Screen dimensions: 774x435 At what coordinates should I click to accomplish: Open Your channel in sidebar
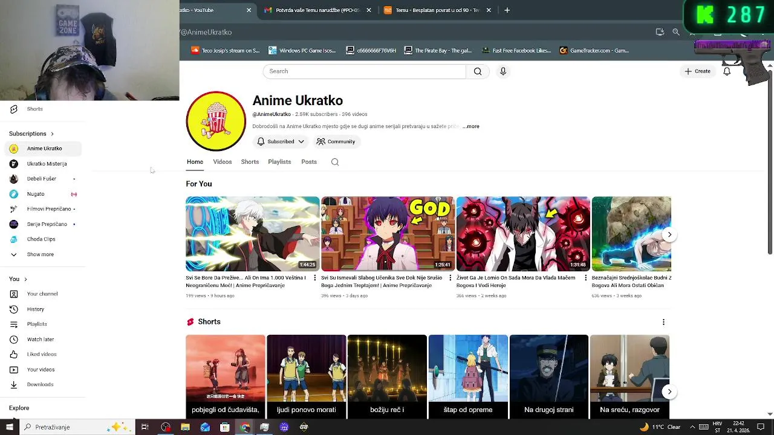42,294
